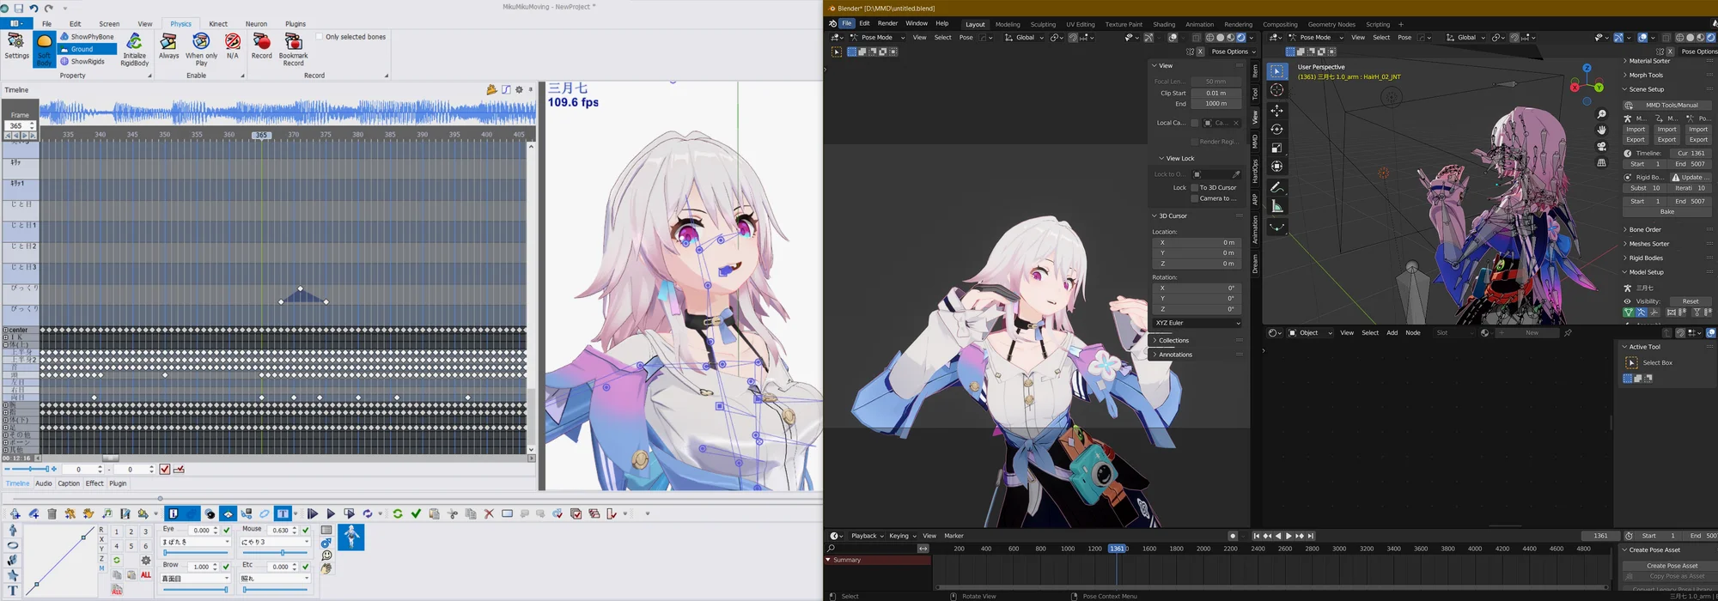Toggle ShowPhyBone option

click(87, 37)
